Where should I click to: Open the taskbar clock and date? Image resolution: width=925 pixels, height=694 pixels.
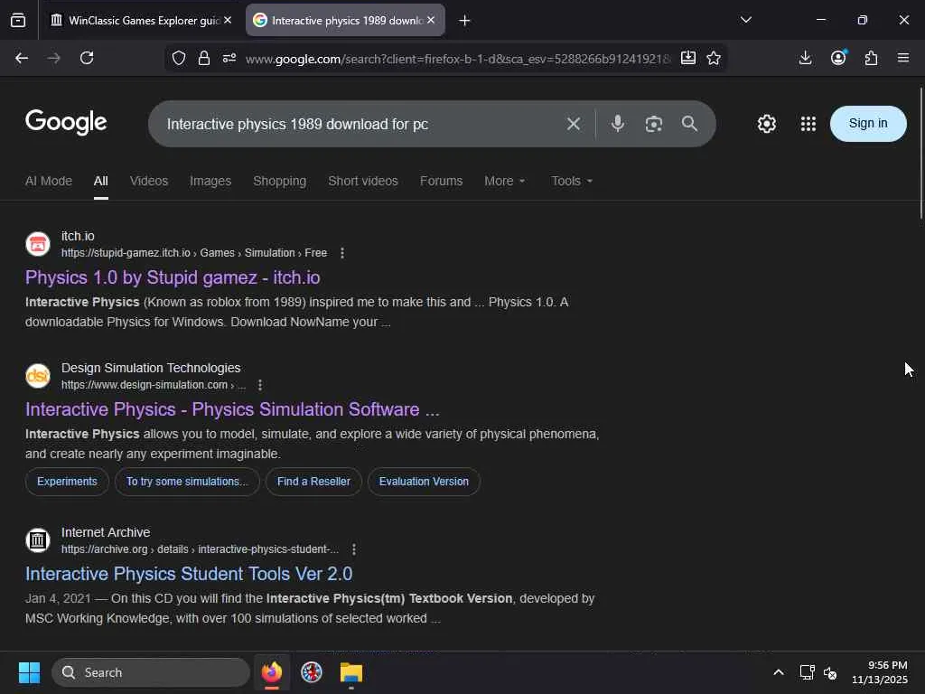tap(880, 672)
